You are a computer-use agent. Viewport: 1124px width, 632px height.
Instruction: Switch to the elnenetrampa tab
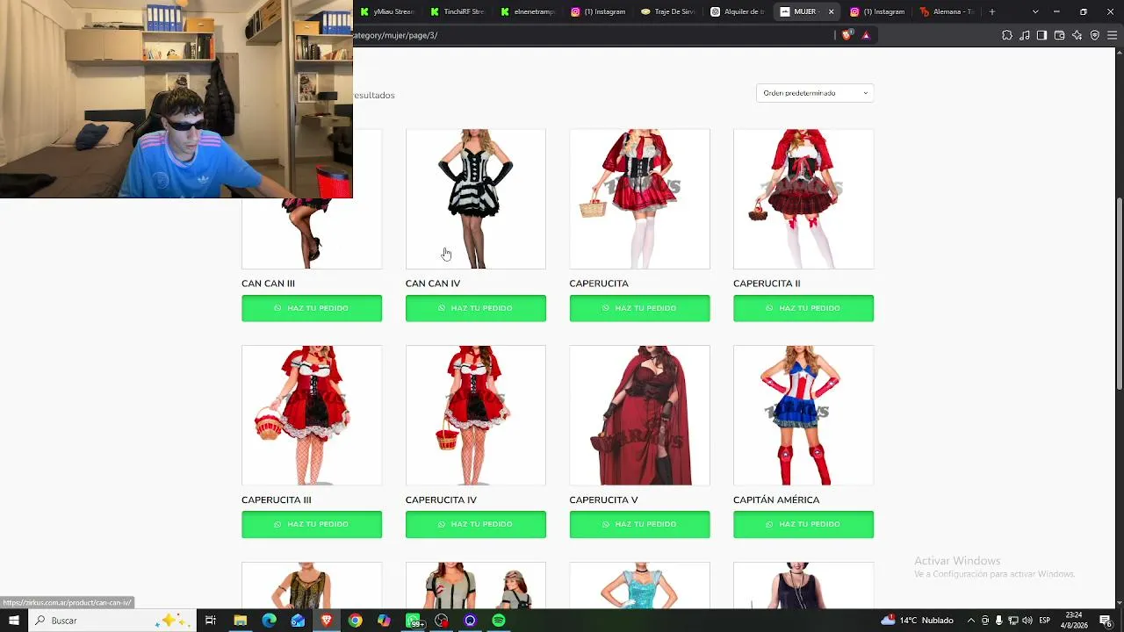pos(528,11)
